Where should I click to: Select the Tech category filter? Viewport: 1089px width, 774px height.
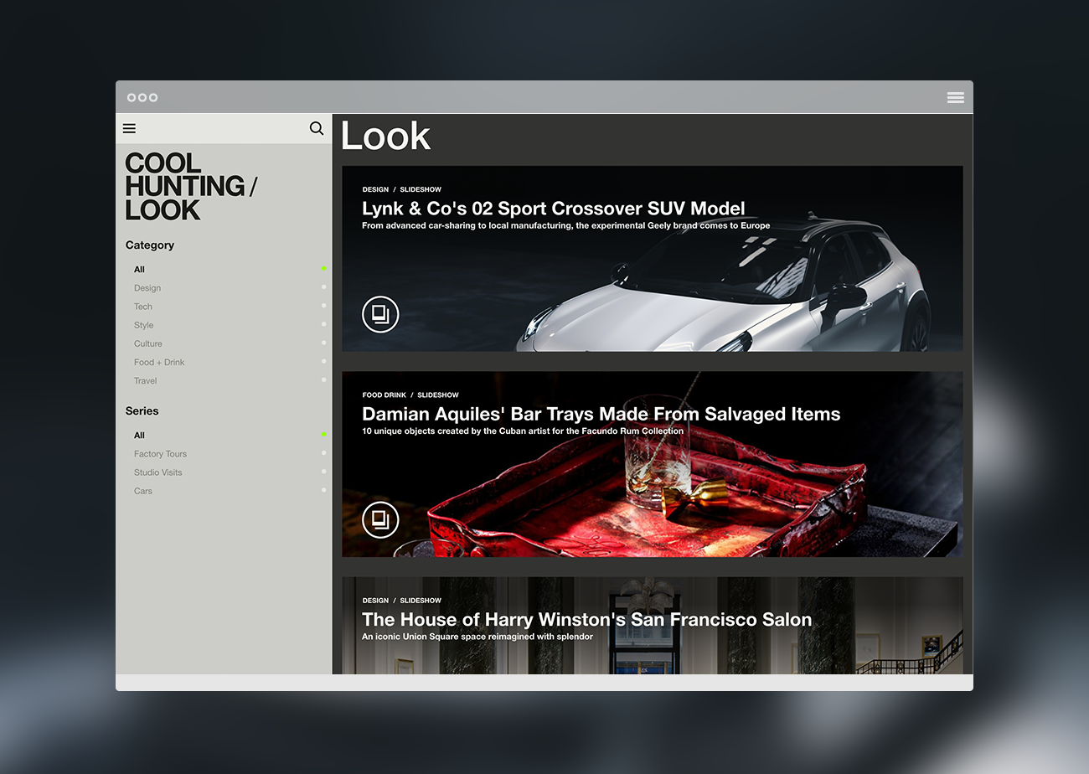[x=143, y=307]
